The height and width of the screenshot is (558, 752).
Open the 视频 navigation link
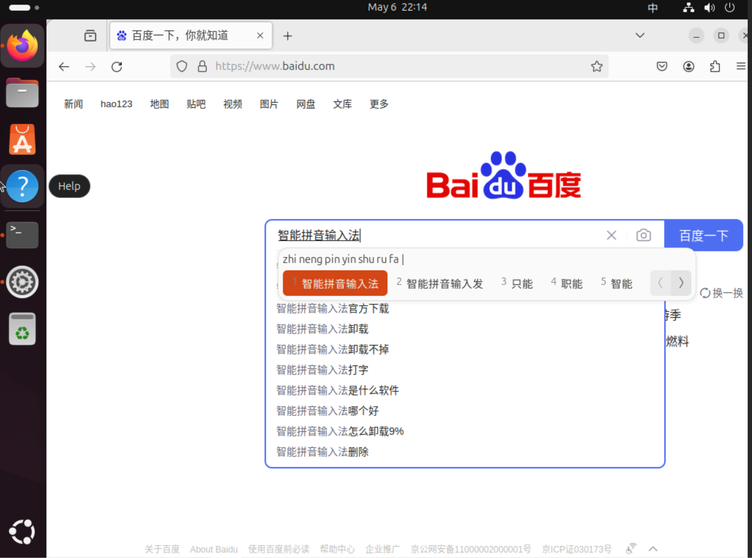(233, 104)
